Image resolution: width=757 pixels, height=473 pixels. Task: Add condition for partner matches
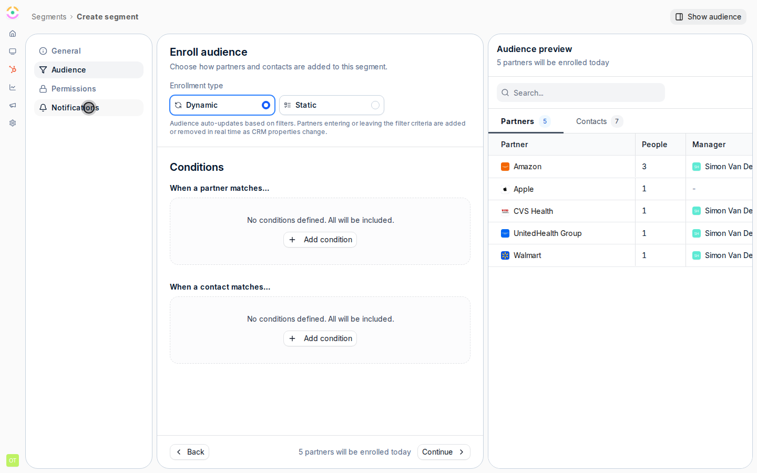320,240
